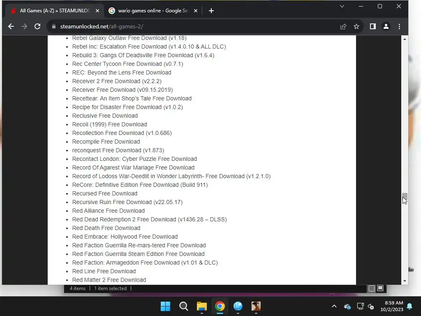Go back to previous page in Chrome
This screenshot has width=421, height=316.
[x=11, y=26]
